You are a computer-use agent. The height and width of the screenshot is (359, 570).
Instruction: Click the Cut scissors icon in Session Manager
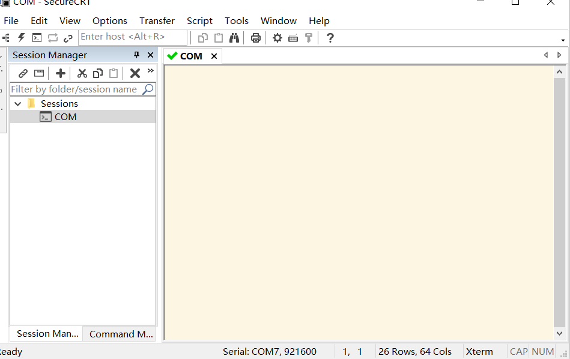point(82,73)
